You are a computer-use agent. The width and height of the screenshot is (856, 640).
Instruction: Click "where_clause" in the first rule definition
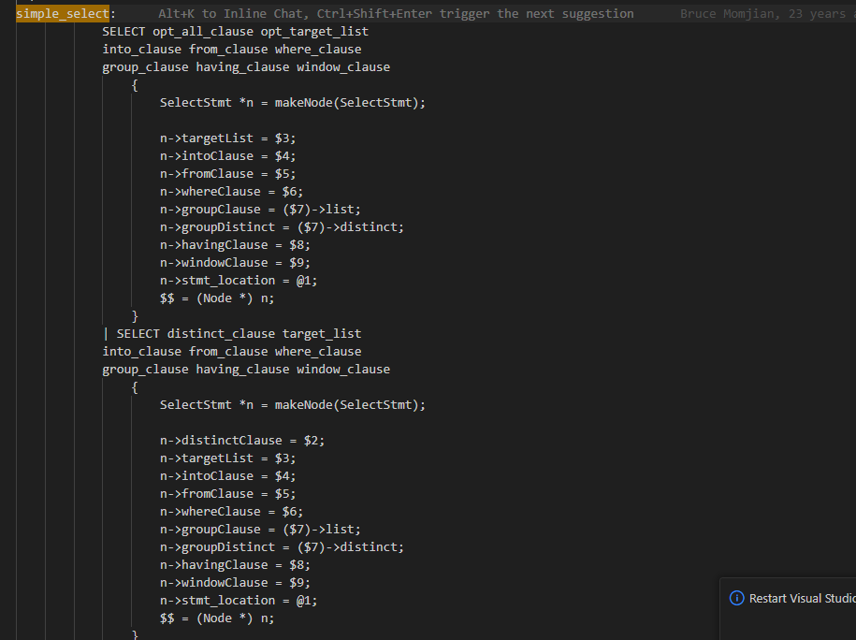tap(319, 49)
